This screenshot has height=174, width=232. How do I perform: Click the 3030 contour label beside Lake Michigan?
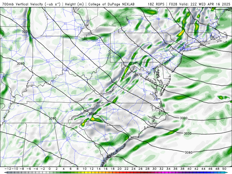click(26, 31)
